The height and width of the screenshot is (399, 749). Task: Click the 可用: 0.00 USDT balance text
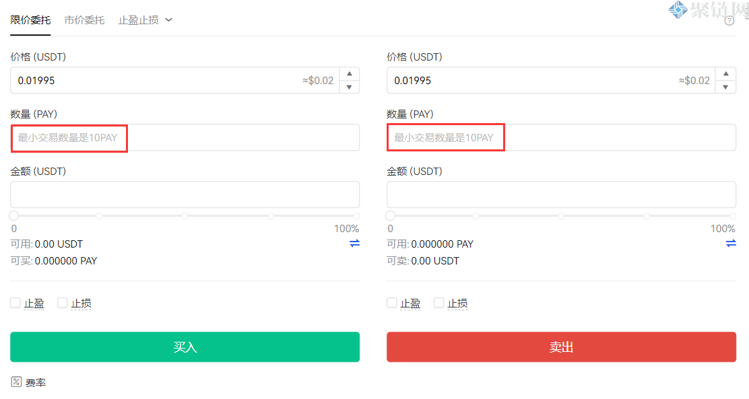click(x=47, y=244)
